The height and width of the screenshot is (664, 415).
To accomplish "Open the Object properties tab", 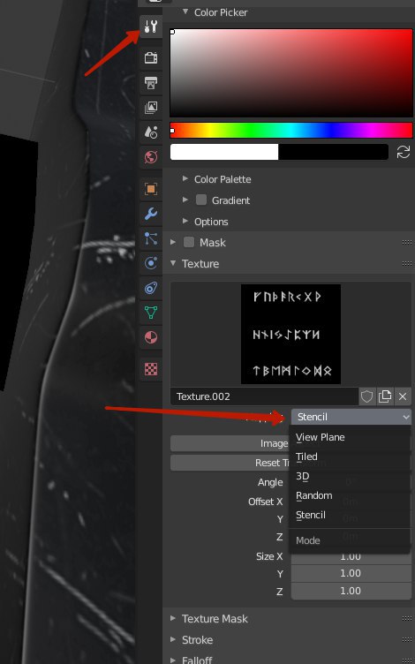I will click(x=151, y=189).
